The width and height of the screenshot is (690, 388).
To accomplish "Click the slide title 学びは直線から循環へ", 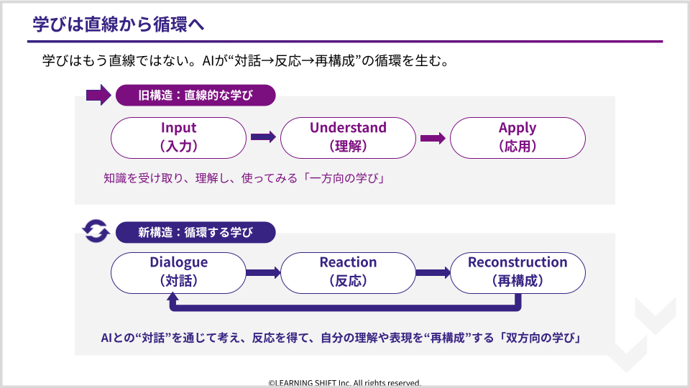I will click(119, 24).
